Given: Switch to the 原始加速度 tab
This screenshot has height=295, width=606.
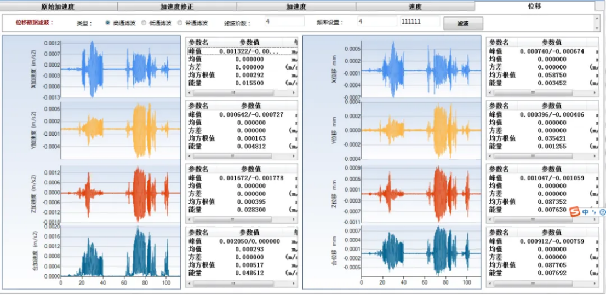Looking at the screenshot, I should pyautogui.click(x=58, y=7).
